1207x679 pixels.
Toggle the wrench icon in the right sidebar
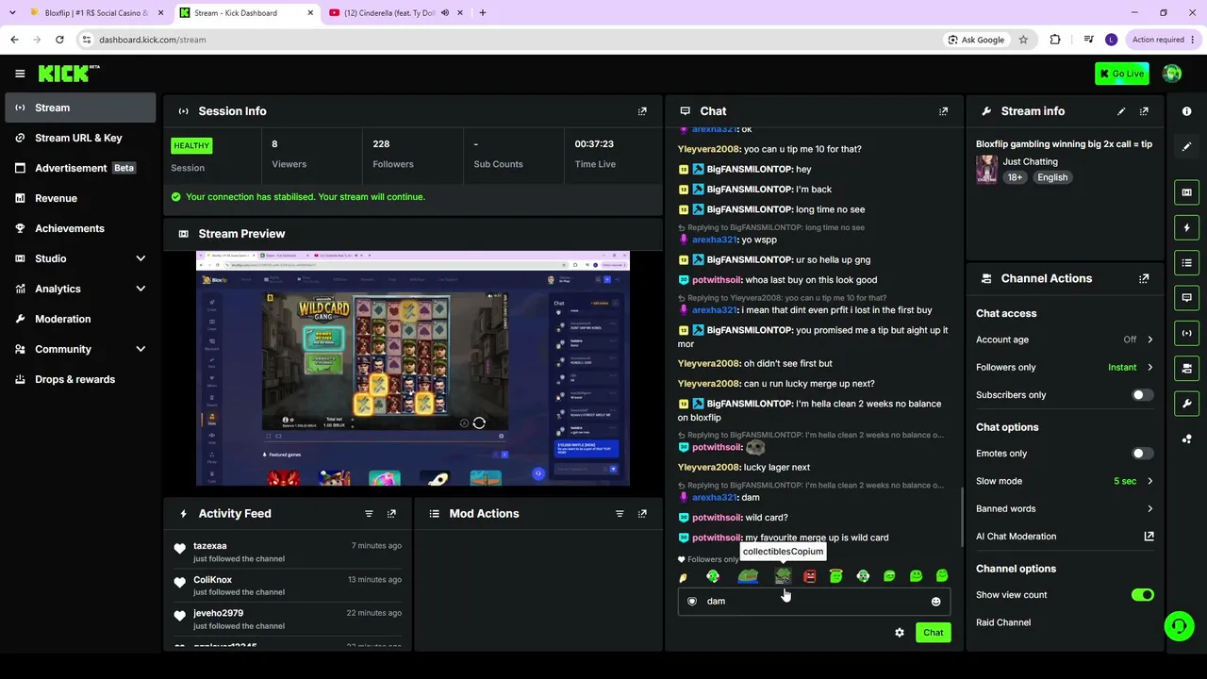pos(1186,404)
